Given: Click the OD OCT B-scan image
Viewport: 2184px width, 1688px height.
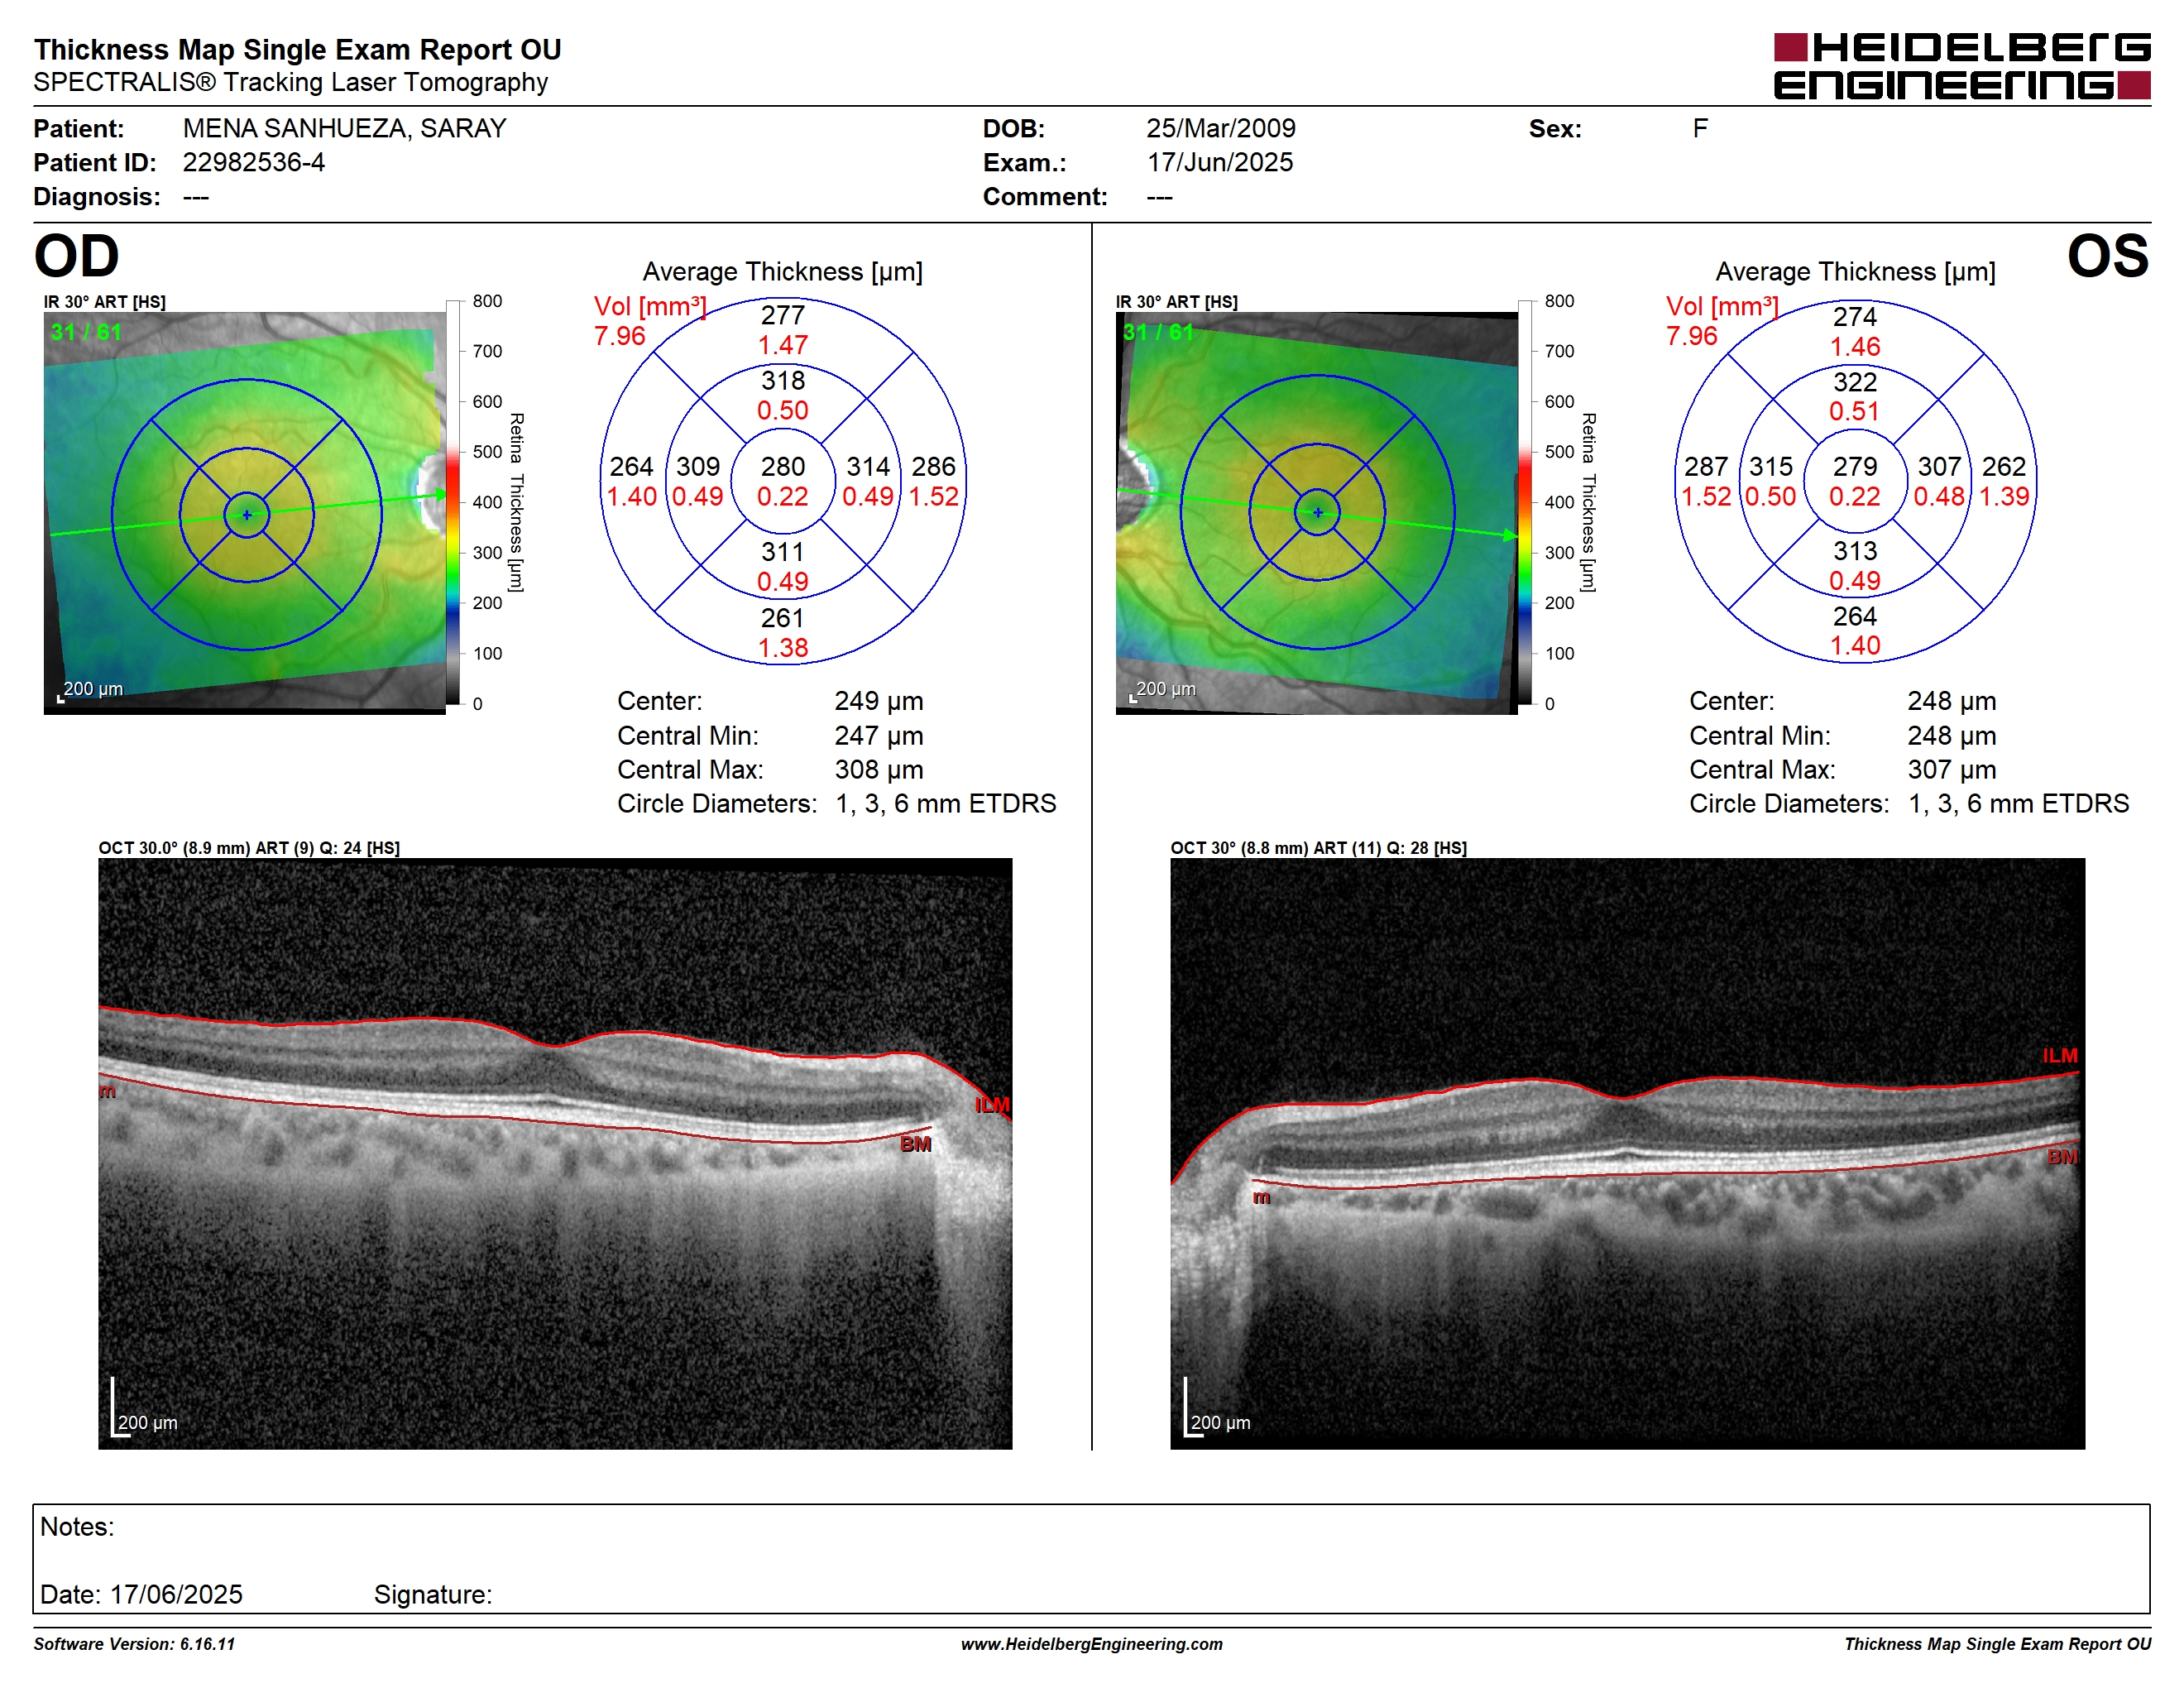Looking at the screenshot, I should click(x=555, y=1153).
